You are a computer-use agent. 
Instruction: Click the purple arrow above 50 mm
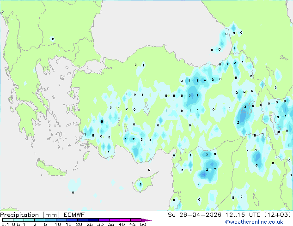click(x=146, y=220)
